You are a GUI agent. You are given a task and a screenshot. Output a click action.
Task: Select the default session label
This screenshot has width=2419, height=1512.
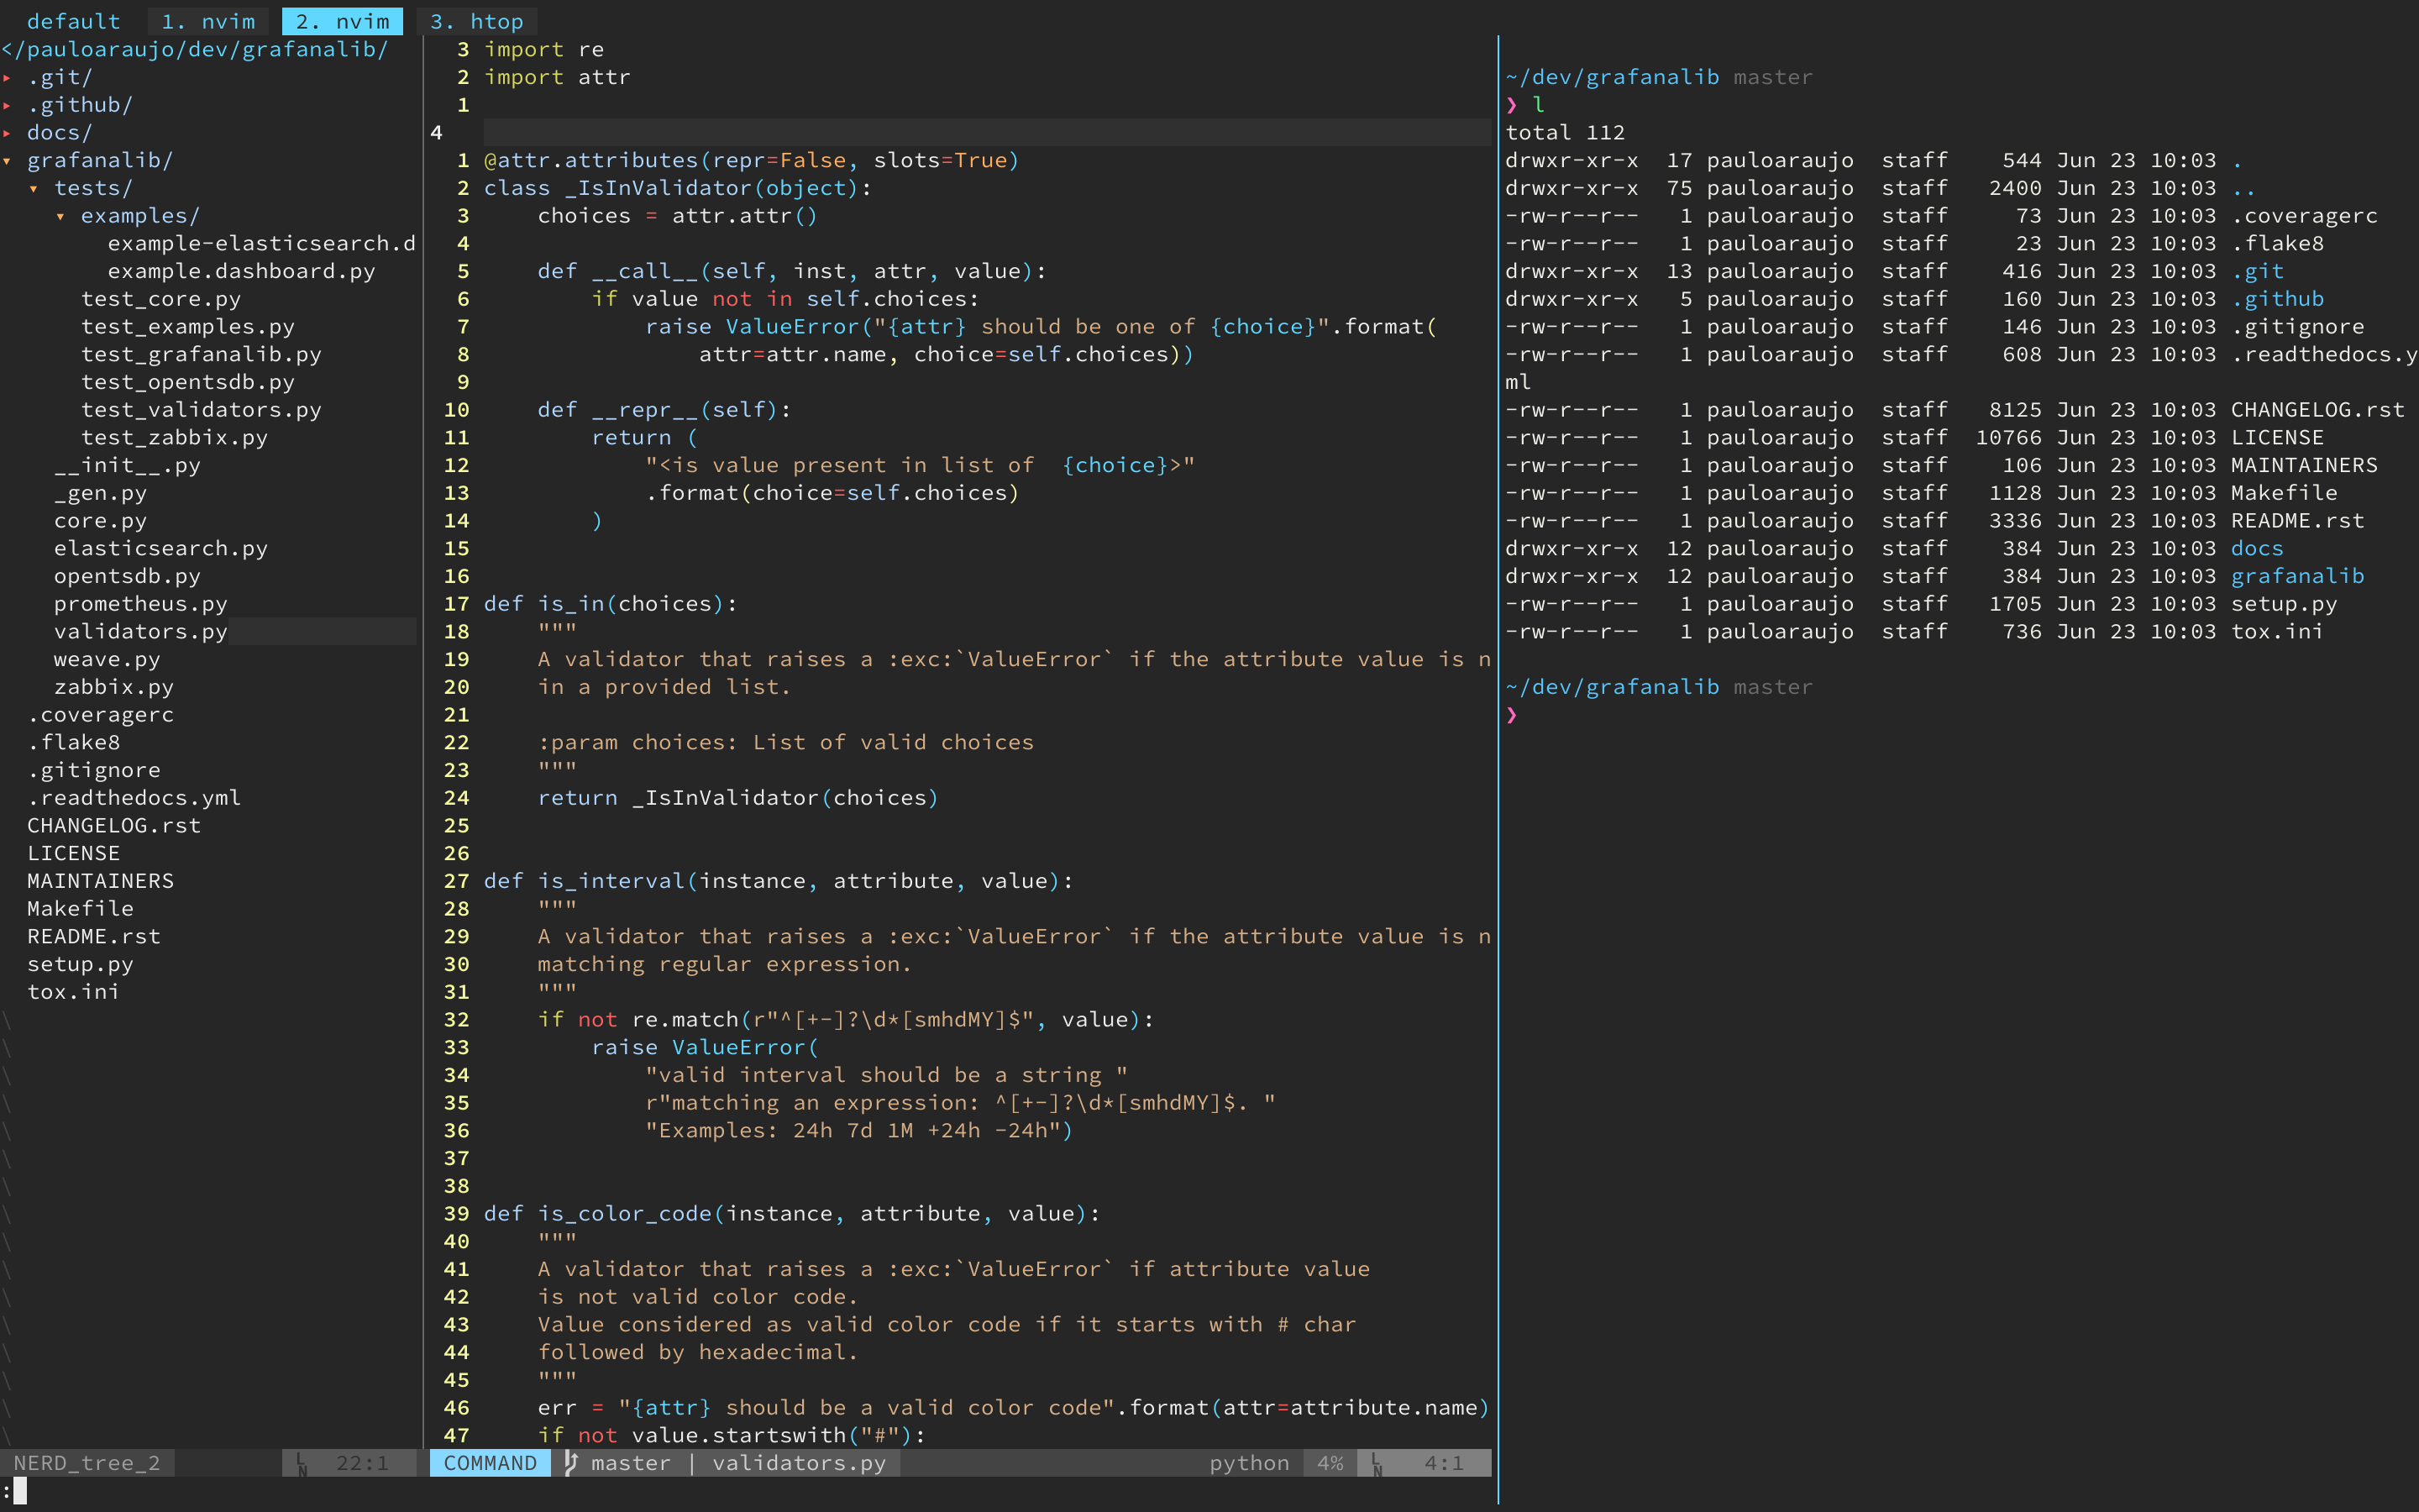[73, 21]
